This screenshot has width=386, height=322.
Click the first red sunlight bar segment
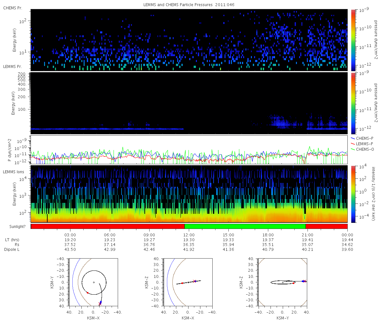pos(108,226)
